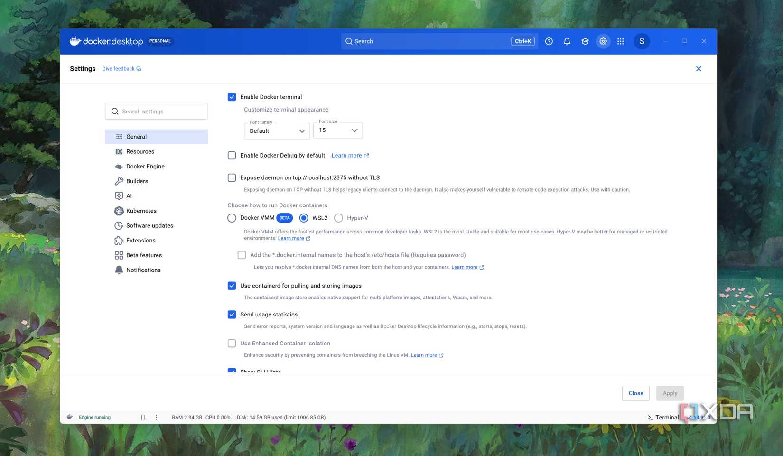Click the Docker Engine whale sidebar icon
783x456 pixels.
(119, 167)
